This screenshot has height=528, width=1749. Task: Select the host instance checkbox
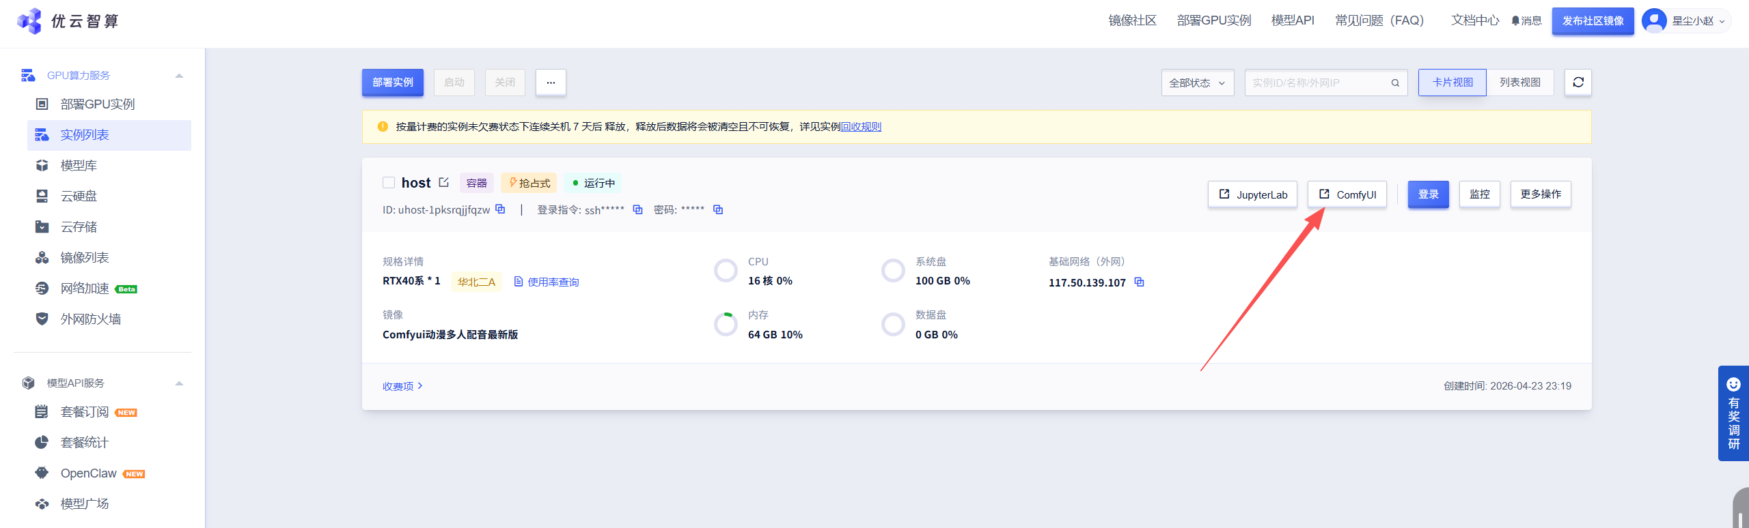pyautogui.click(x=389, y=182)
